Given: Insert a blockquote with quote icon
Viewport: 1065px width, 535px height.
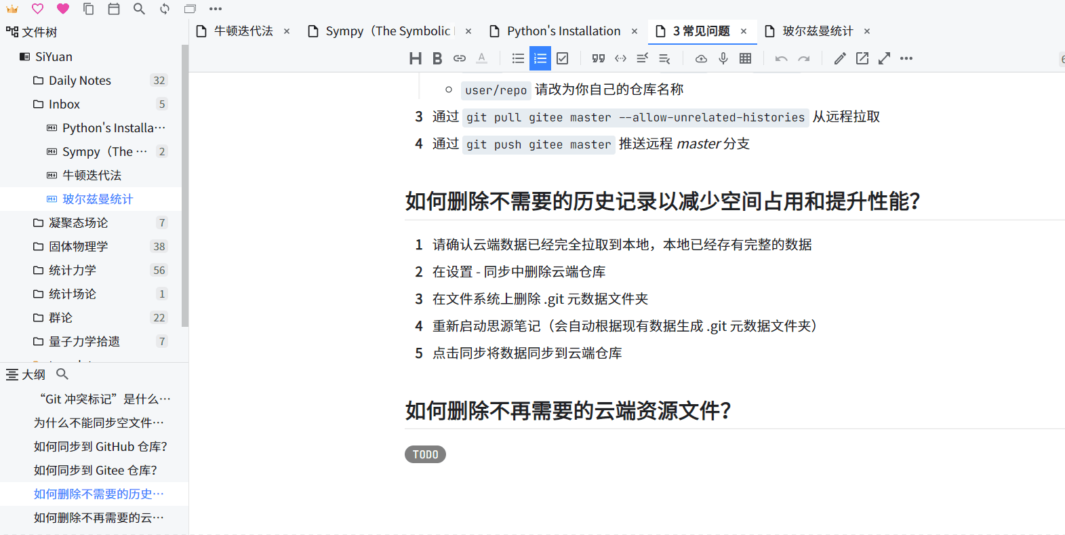Looking at the screenshot, I should point(598,58).
